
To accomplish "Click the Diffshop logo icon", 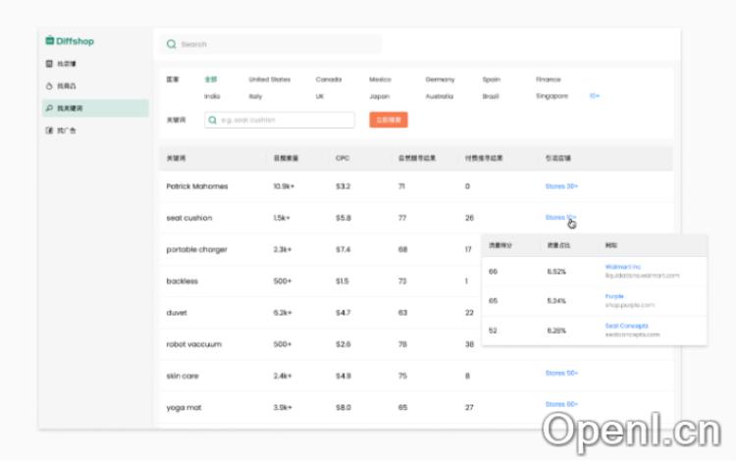I will pos(49,41).
